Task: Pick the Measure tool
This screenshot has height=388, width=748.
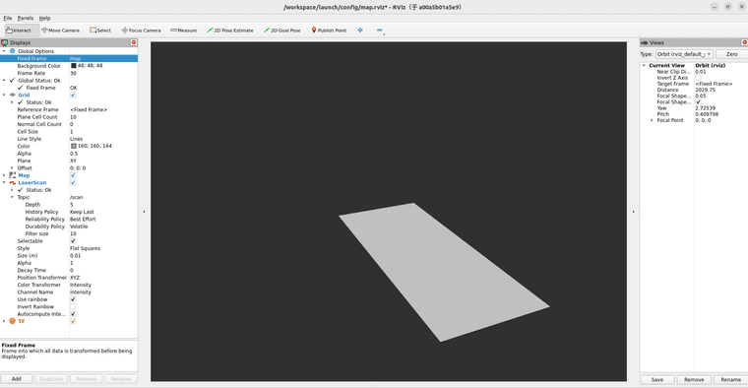Action: pos(184,31)
